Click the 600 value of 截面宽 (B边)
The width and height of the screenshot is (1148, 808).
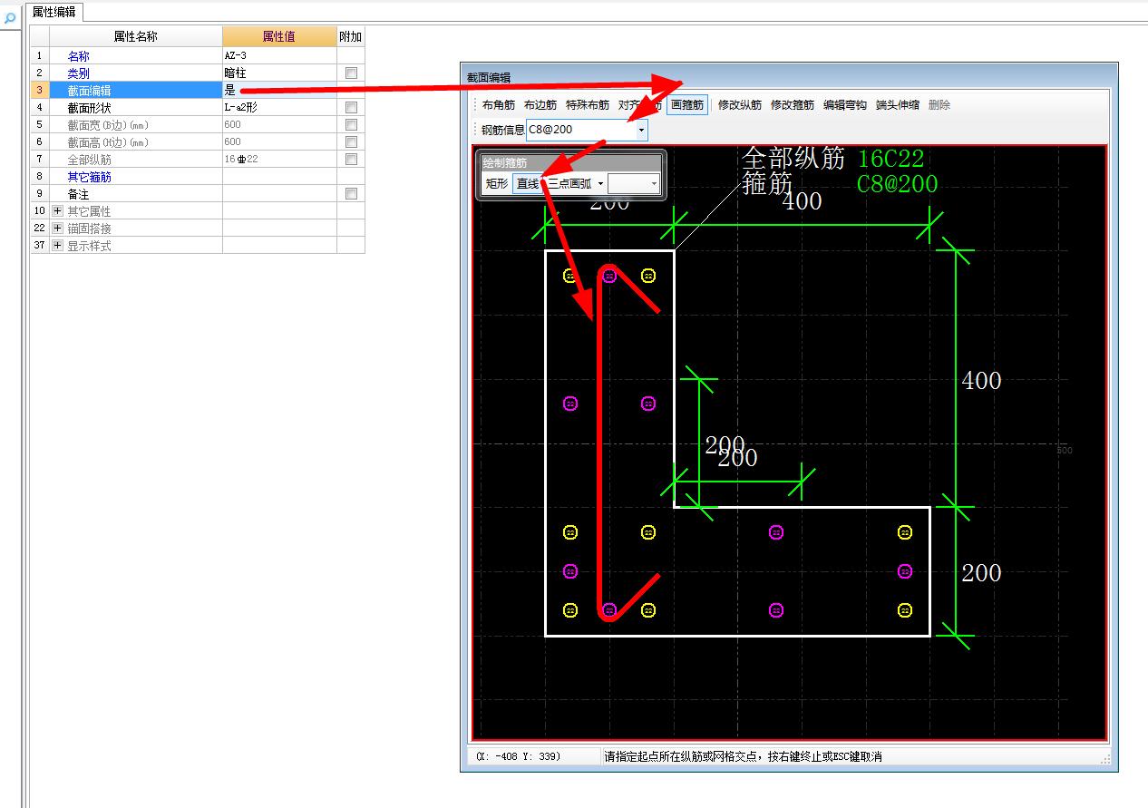click(279, 124)
